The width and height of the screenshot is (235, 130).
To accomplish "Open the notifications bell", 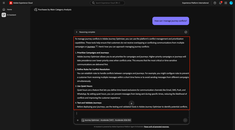I will coord(220,3).
